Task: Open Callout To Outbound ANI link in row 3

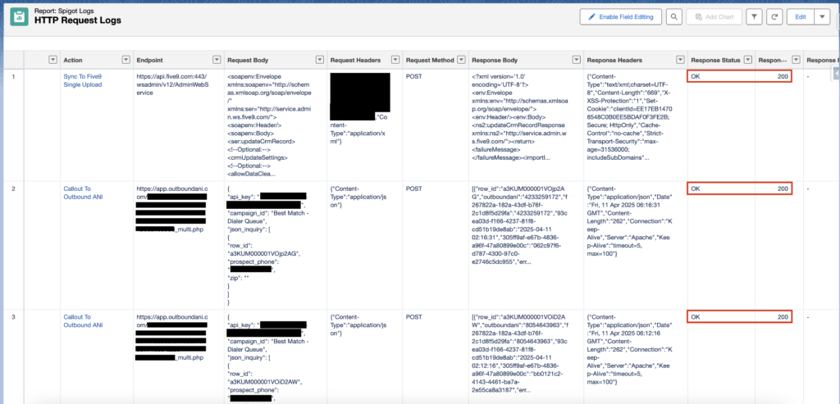Action: pyautogui.click(x=83, y=320)
